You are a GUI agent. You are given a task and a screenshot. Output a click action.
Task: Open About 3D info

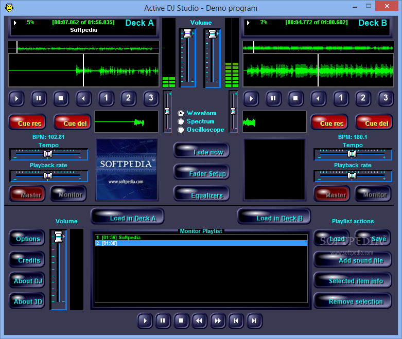pos(27,300)
